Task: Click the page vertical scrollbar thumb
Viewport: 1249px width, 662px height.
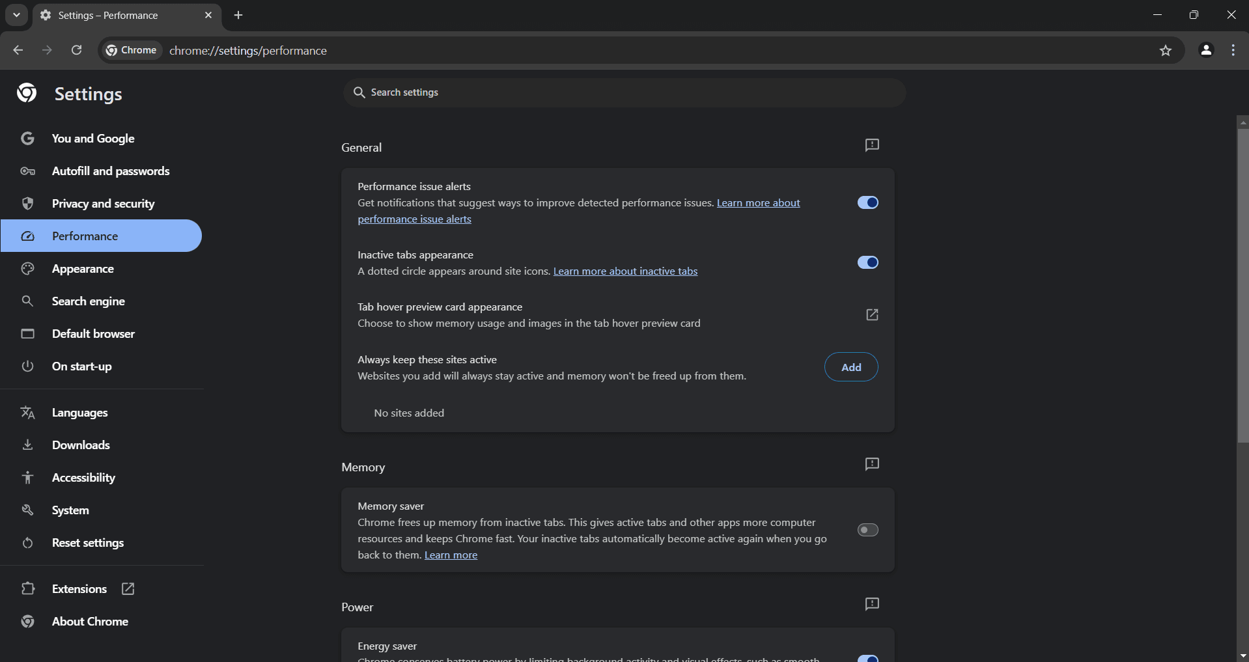Action: tap(1242, 286)
